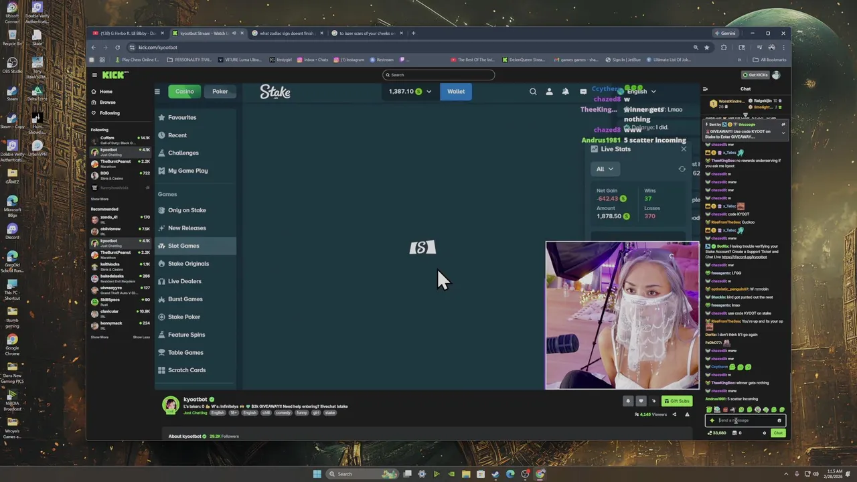
Task: Click the Gift Subs button
Action: 677,401
